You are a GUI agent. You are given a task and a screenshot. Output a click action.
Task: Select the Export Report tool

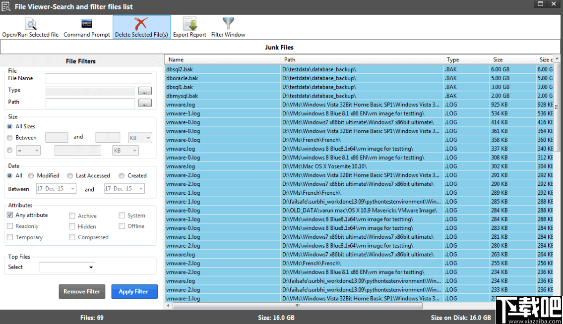pyautogui.click(x=189, y=27)
